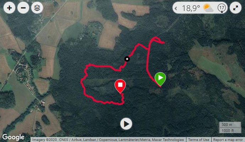Play the route animation
Viewport: 245px width, 142px height.
point(126,124)
